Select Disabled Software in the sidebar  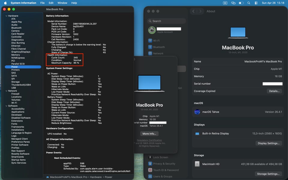pyautogui.click(x=21, y=118)
